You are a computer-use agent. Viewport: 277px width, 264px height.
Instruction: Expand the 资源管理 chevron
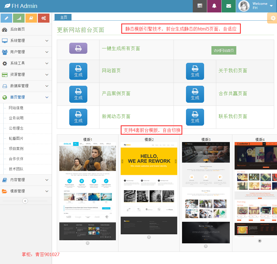pos(47,75)
